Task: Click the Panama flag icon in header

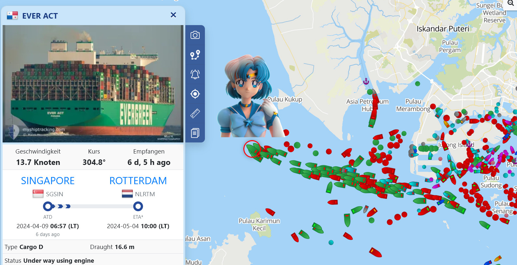Action: (12, 15)
